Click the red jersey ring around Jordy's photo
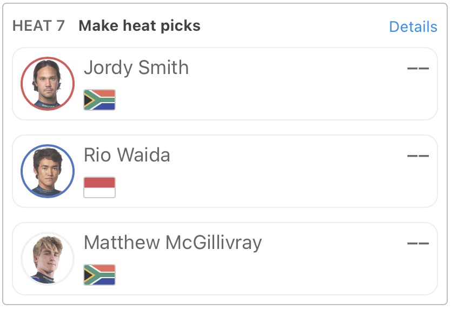 pyautogui.click(x=22, y=84)
